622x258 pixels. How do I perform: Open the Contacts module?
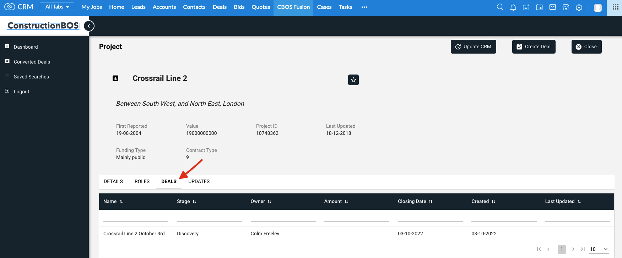194,7
